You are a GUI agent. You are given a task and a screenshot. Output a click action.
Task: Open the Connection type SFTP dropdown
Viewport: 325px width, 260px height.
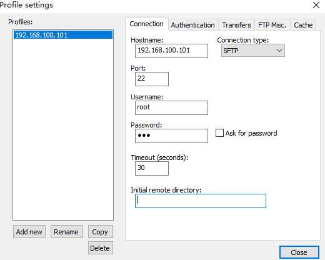[x=253, y=51]
